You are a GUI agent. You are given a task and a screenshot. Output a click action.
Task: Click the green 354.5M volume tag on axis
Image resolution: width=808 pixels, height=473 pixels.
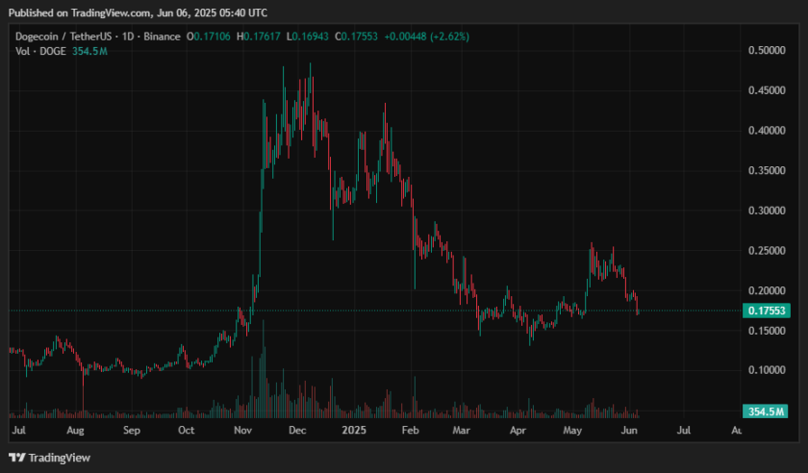[x=767, y=411]
